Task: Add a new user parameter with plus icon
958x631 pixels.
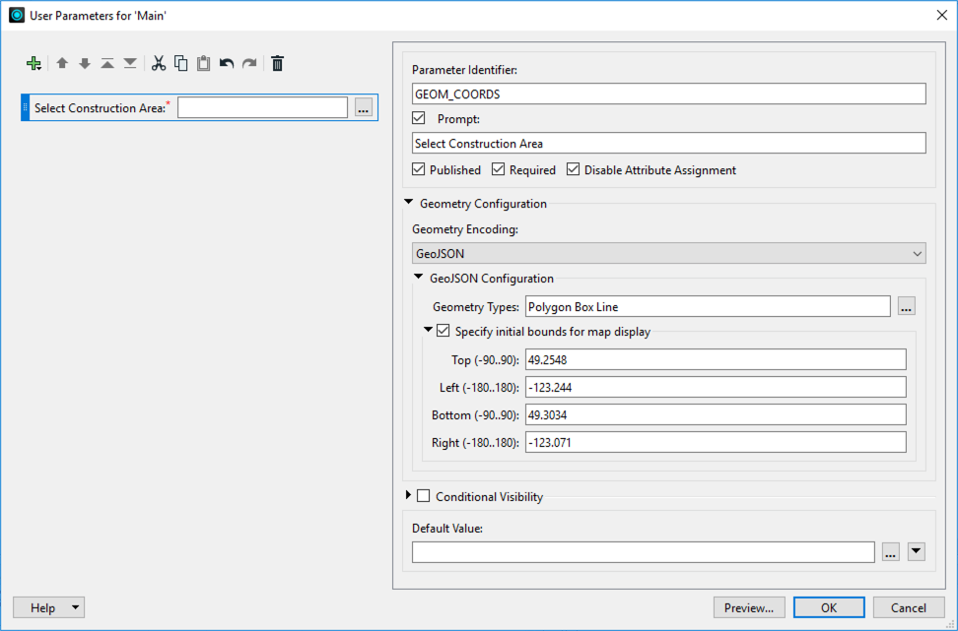Action: (34, 63)
